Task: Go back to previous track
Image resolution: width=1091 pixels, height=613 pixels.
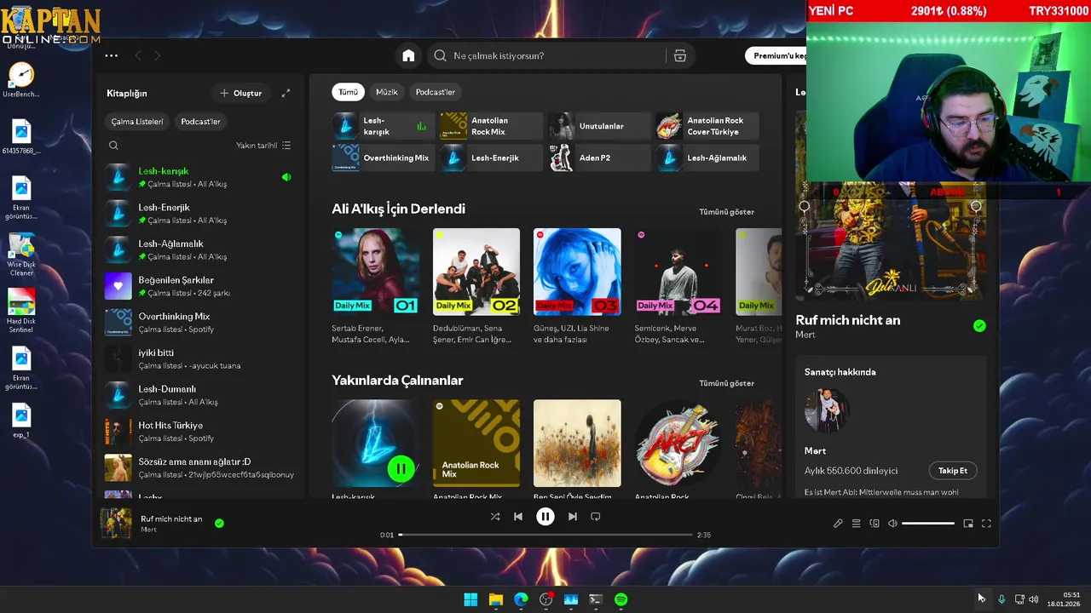Action: click(x=518, y=516)
